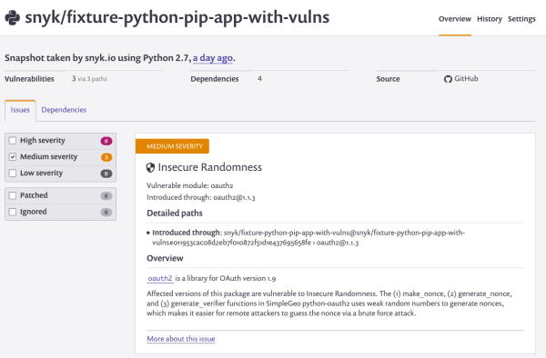Click the orange Medium severity count badge
This screenshot has width=546, height=358.
click(106, 157)
